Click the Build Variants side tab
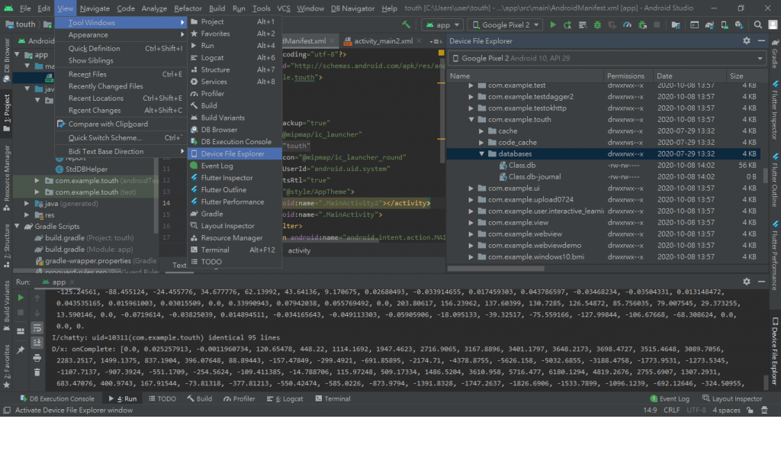781x464 pixels. (7, 304)
